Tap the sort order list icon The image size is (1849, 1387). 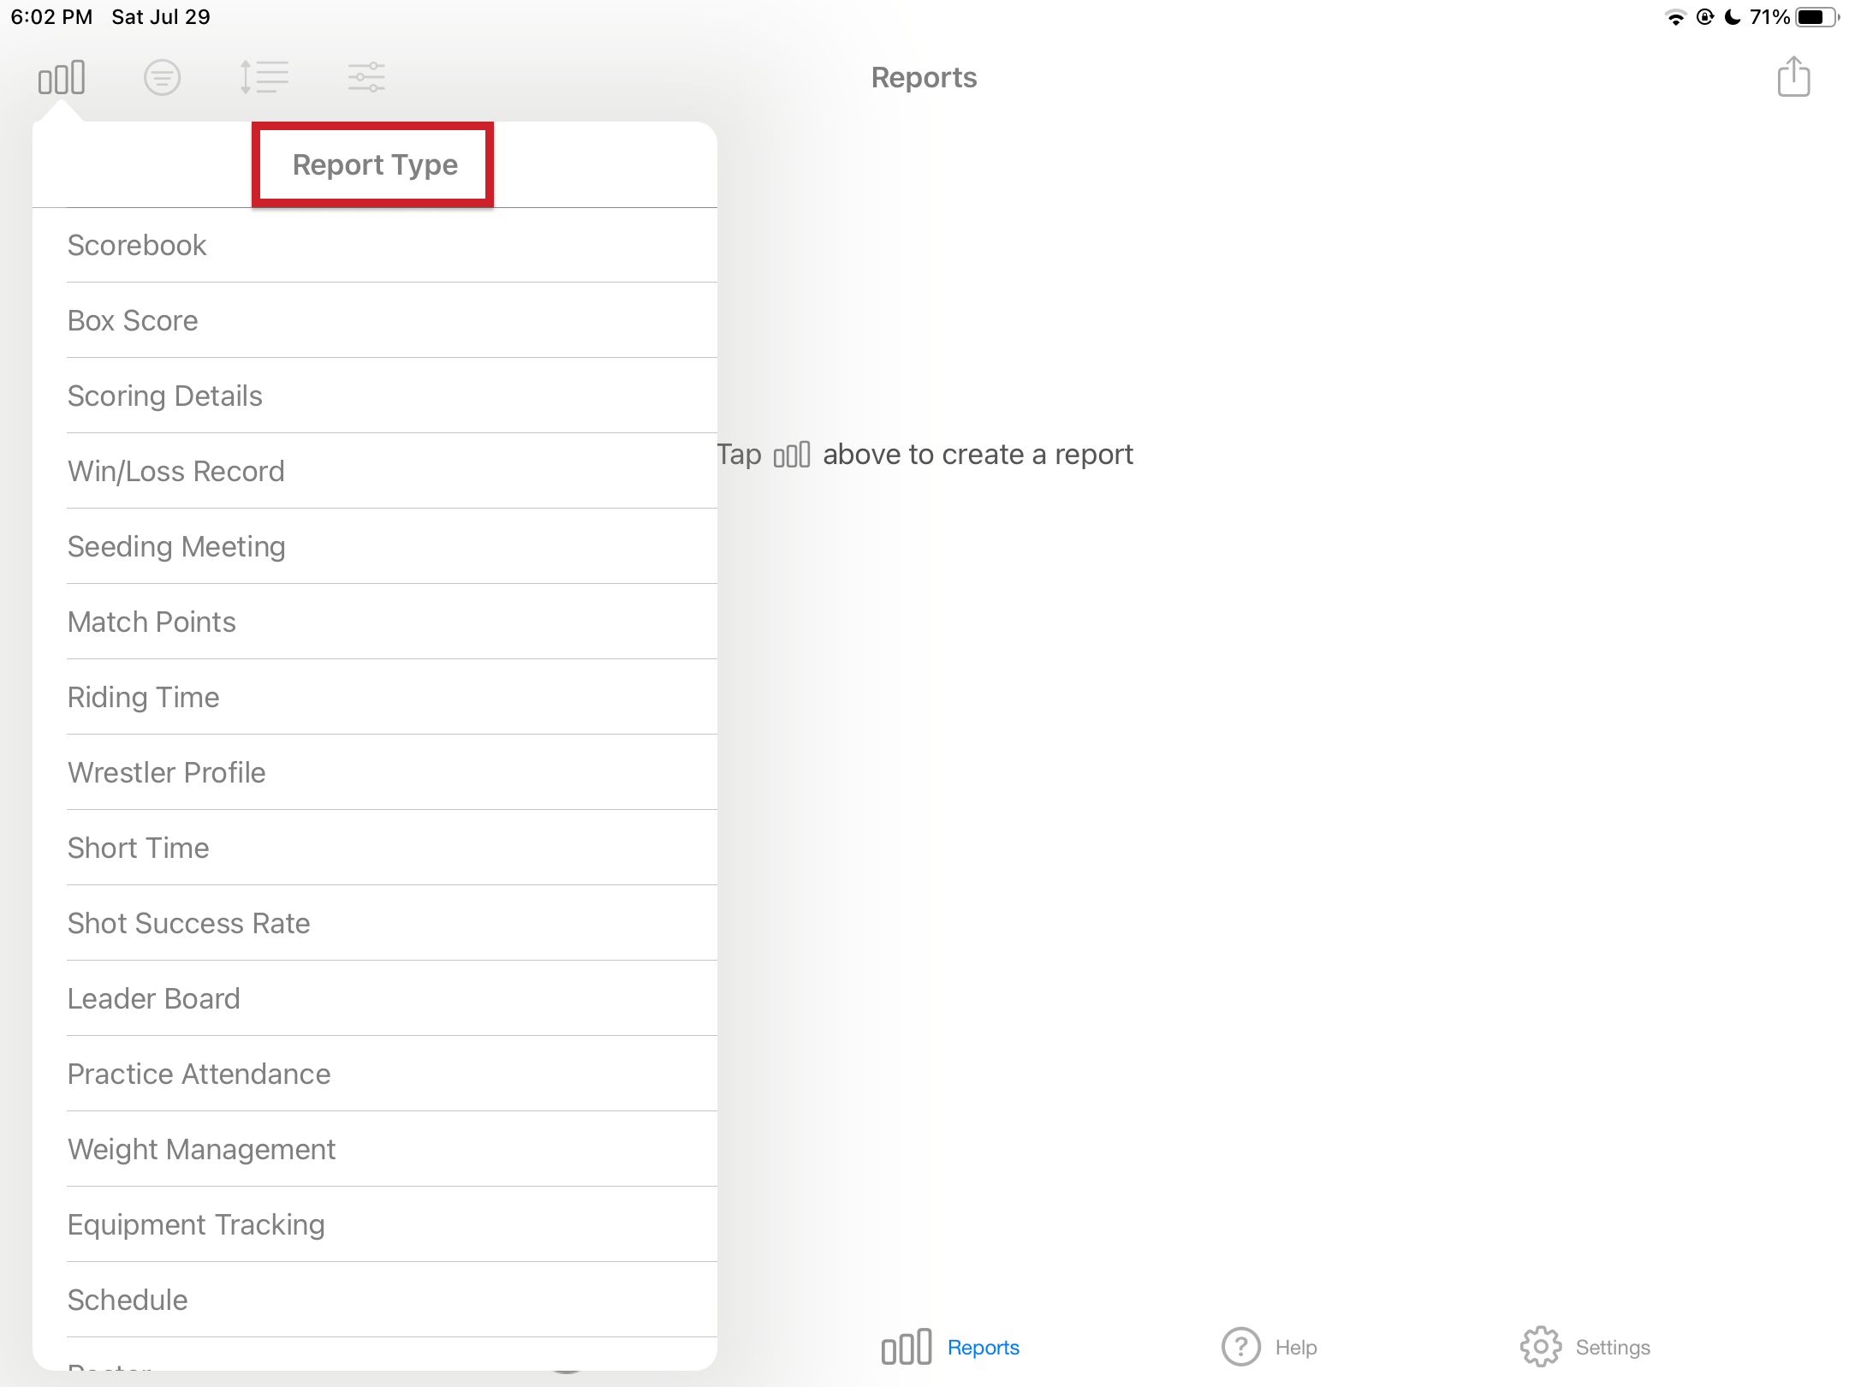tap(264, 78)
